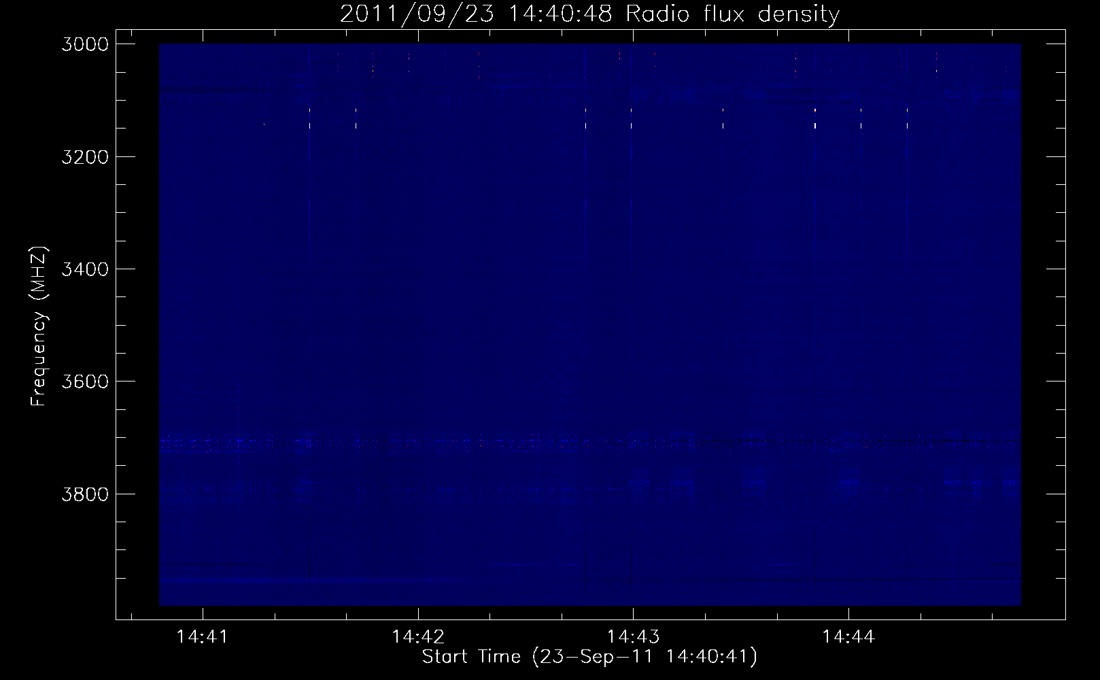Screen dimensions: 1100x680
Task: Click the 3200 frequency tick label
Action: (85, 157)
